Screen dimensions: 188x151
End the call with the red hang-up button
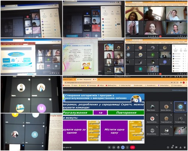point(133,147)
